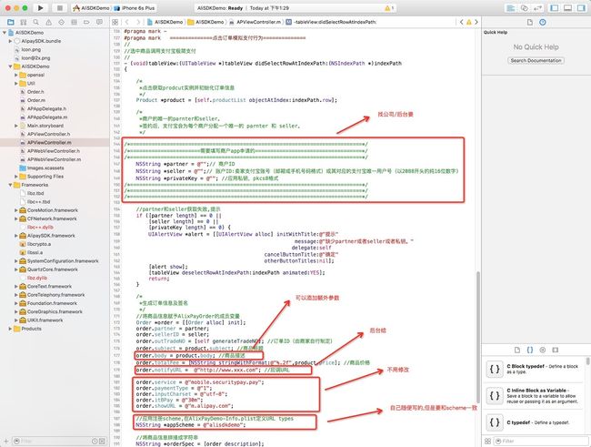Show the Symbol navigator
This screenshot has height=447, width=591.
(24, 22)
